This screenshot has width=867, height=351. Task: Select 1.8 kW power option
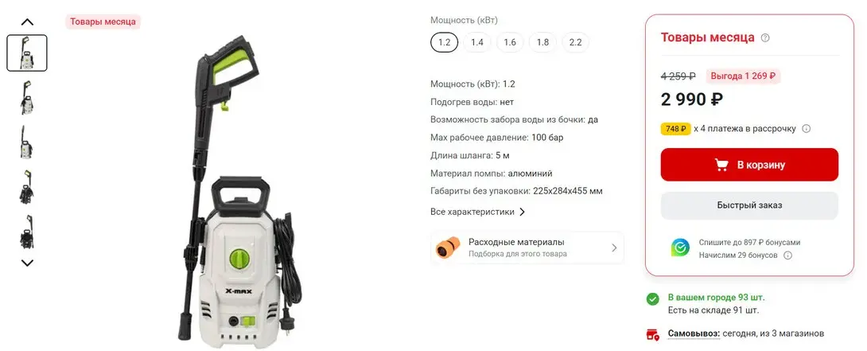(x=542, y=43)
